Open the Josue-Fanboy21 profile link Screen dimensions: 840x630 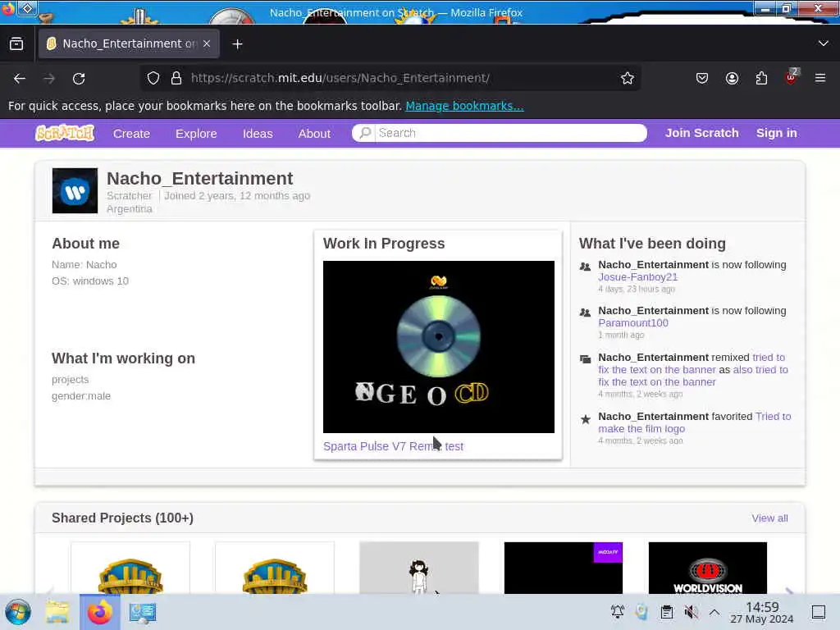pyautogui.click(x=637, y=277)
